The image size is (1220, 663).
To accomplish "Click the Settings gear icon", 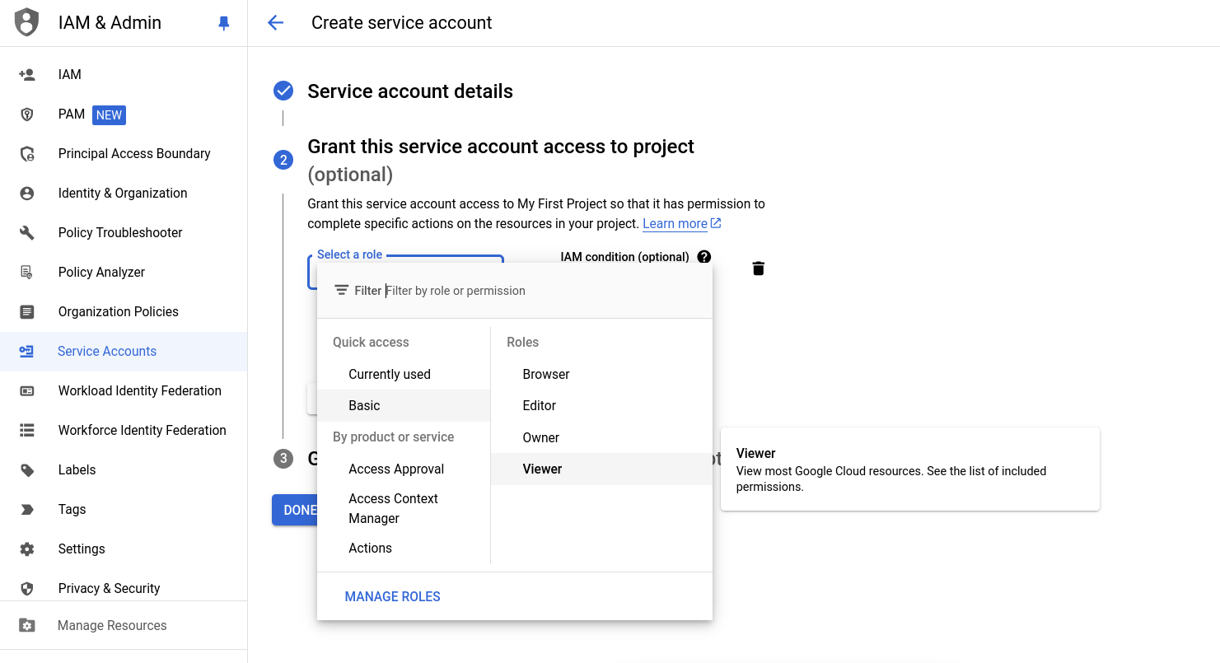I will tap(27, 549).
